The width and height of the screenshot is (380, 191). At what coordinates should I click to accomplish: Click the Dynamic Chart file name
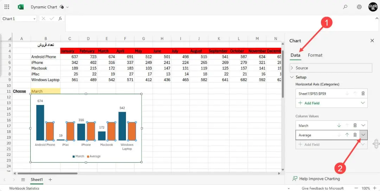point(44,7)
